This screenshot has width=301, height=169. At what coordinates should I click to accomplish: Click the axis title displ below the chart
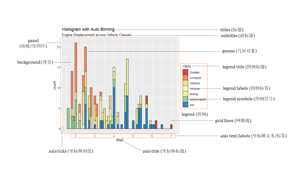point(120,140)
